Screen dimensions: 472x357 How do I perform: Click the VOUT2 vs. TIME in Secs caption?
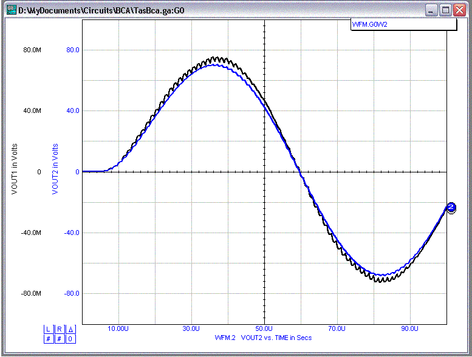(x=276, y=338)
